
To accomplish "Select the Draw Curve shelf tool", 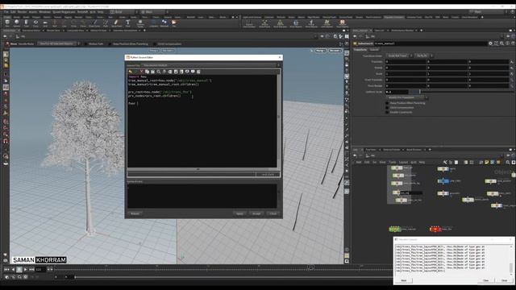I will [x=95, y=23].
